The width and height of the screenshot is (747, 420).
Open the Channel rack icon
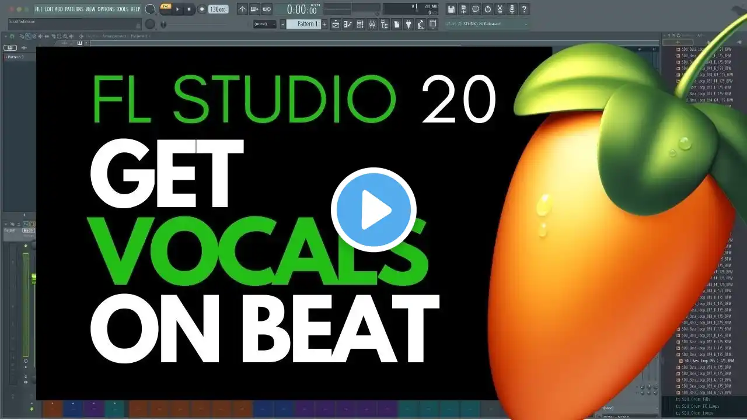[x=360, y=24]
